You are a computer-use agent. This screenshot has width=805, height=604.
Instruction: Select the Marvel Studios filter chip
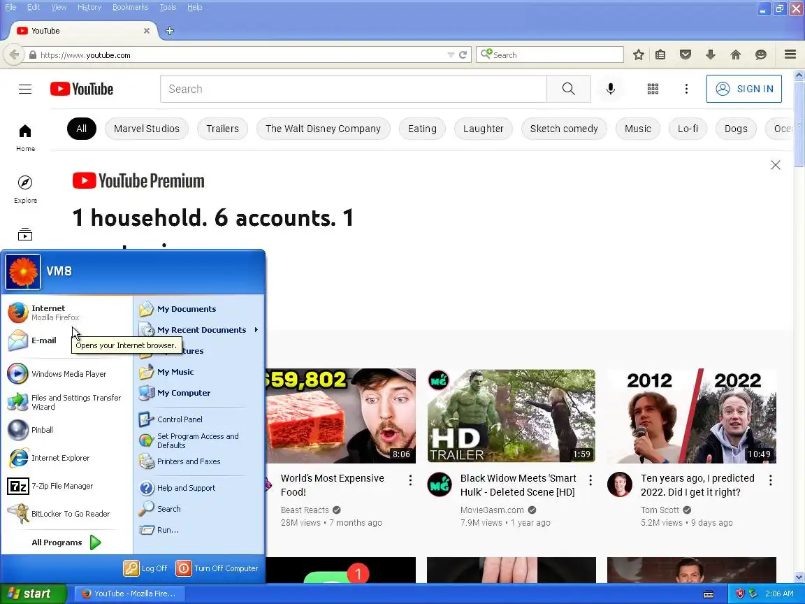[146, 129]
